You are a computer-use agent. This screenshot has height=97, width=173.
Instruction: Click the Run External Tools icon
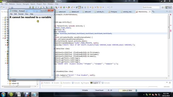[x=56, y=7]
